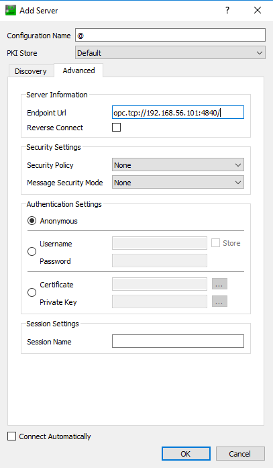This screenshot has width=273, height=468.
Task: Close the Add Server dialog
Action: coord(258,11)
